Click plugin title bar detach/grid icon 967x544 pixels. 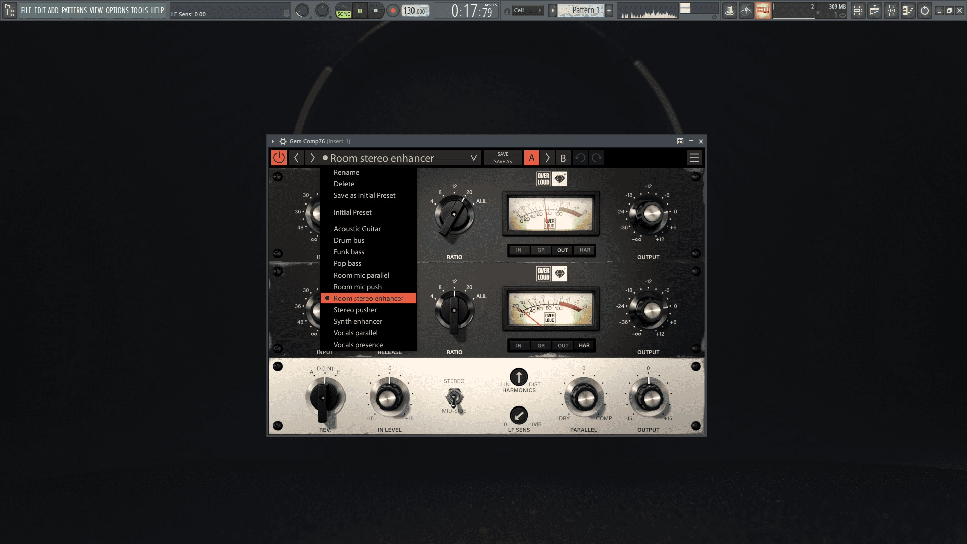[680, 141]
